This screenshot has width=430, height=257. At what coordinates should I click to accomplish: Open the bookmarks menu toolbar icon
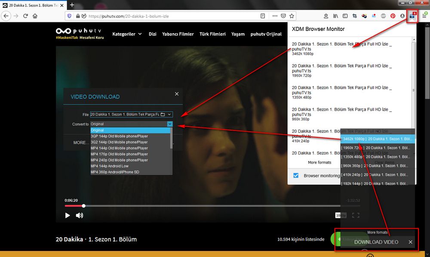(x=326, y=16)
